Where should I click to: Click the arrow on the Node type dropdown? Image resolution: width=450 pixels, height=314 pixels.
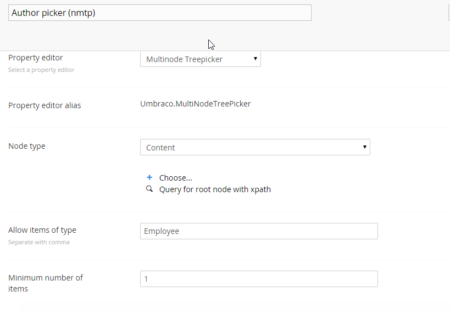pos(364,147)
